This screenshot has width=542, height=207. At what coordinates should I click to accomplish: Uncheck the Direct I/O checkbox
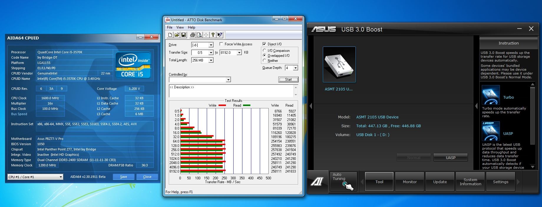click(264, 44)
